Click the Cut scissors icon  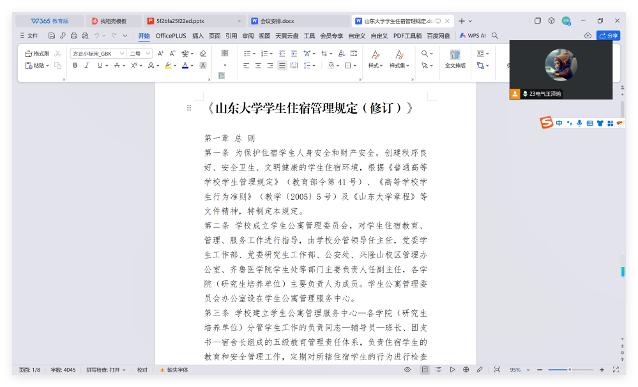(x=57, y=53)
